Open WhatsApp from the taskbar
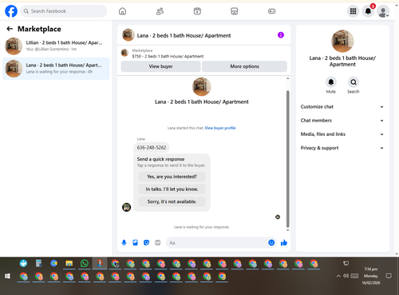The image size is (399, 295). [85, 264]
